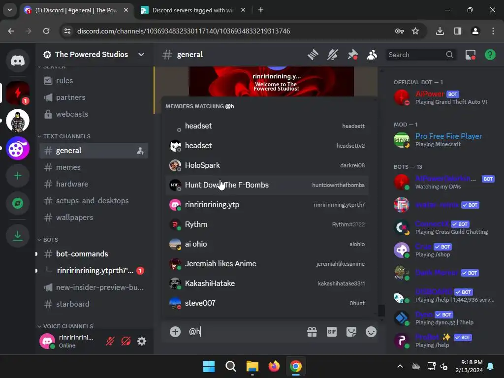Select ai ohio from mention list

coord(267,244)
